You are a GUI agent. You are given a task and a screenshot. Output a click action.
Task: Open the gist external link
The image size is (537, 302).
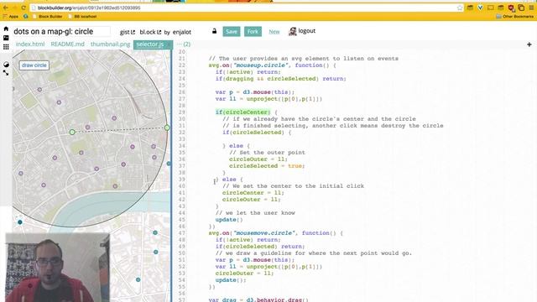click(128, 32)
